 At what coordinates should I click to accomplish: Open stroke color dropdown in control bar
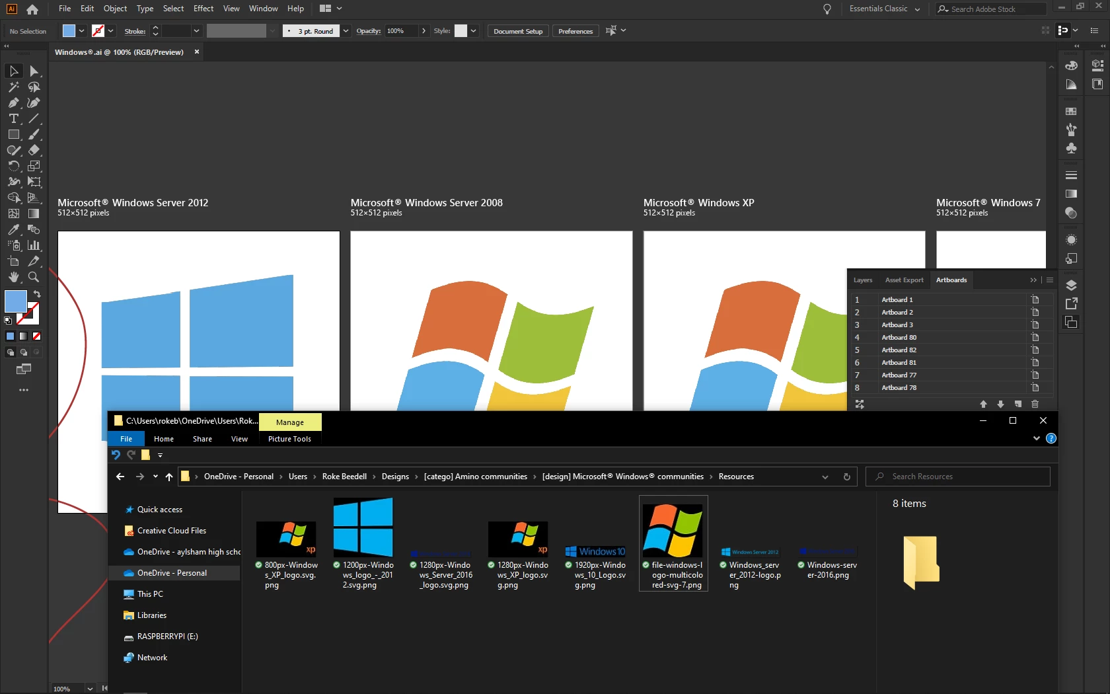pos(110,31)
